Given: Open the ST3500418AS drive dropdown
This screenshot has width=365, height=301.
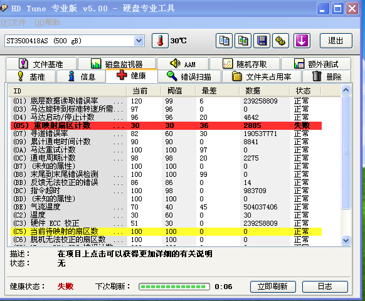Looking at the screenshot, I should (x=139, y=41).
